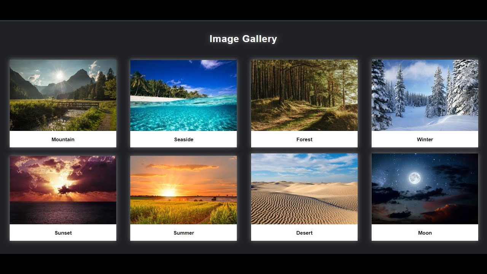Open the Sunset over water thumbnail
Viewport: 487px width, 274px height.
click(63, 190)
